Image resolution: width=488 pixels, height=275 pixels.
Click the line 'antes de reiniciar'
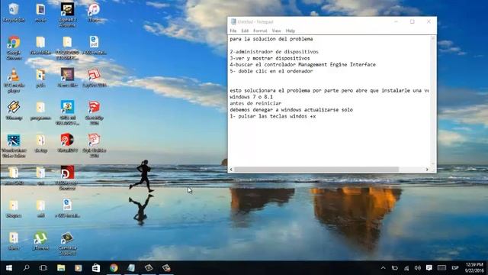tap(255, 103)
